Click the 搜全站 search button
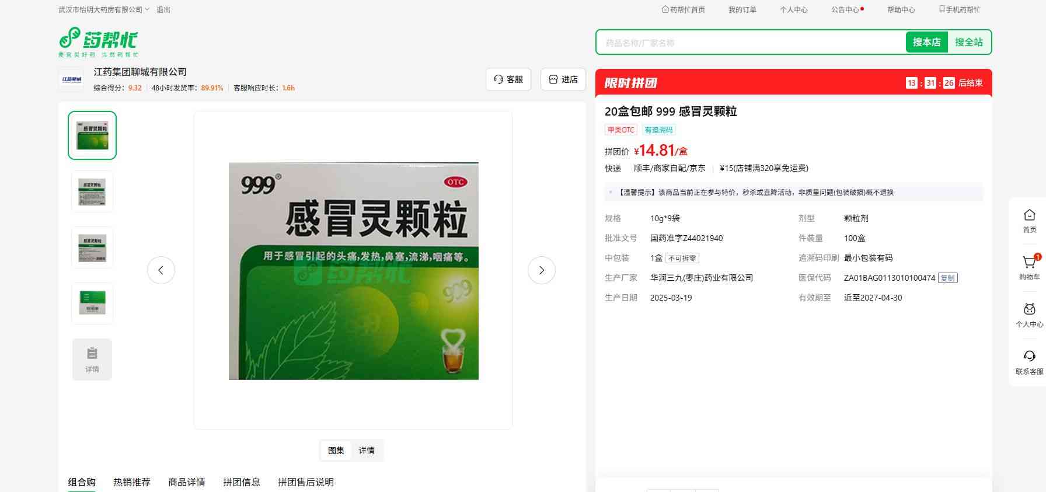 [x=968, y=42]
